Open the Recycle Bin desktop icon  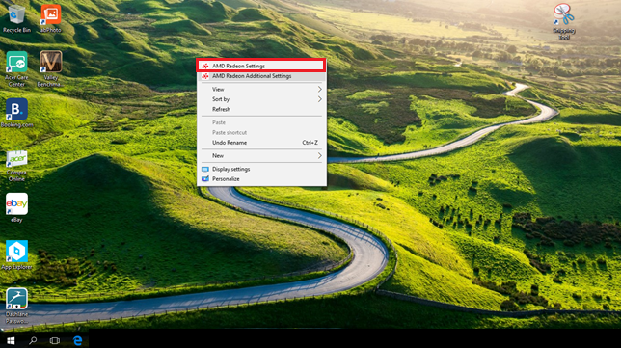click(x=16, y=18)
